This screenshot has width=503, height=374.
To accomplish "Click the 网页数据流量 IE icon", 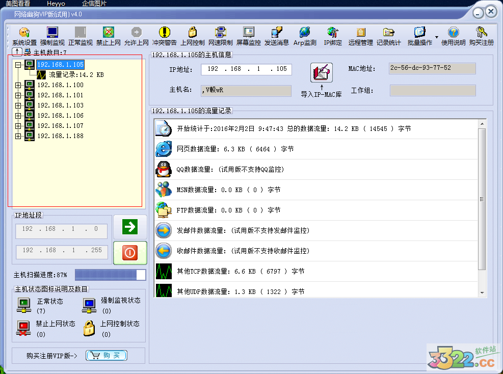I will tap(164, 149).
